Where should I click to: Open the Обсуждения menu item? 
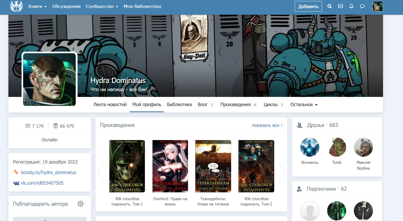click(66, 6)
